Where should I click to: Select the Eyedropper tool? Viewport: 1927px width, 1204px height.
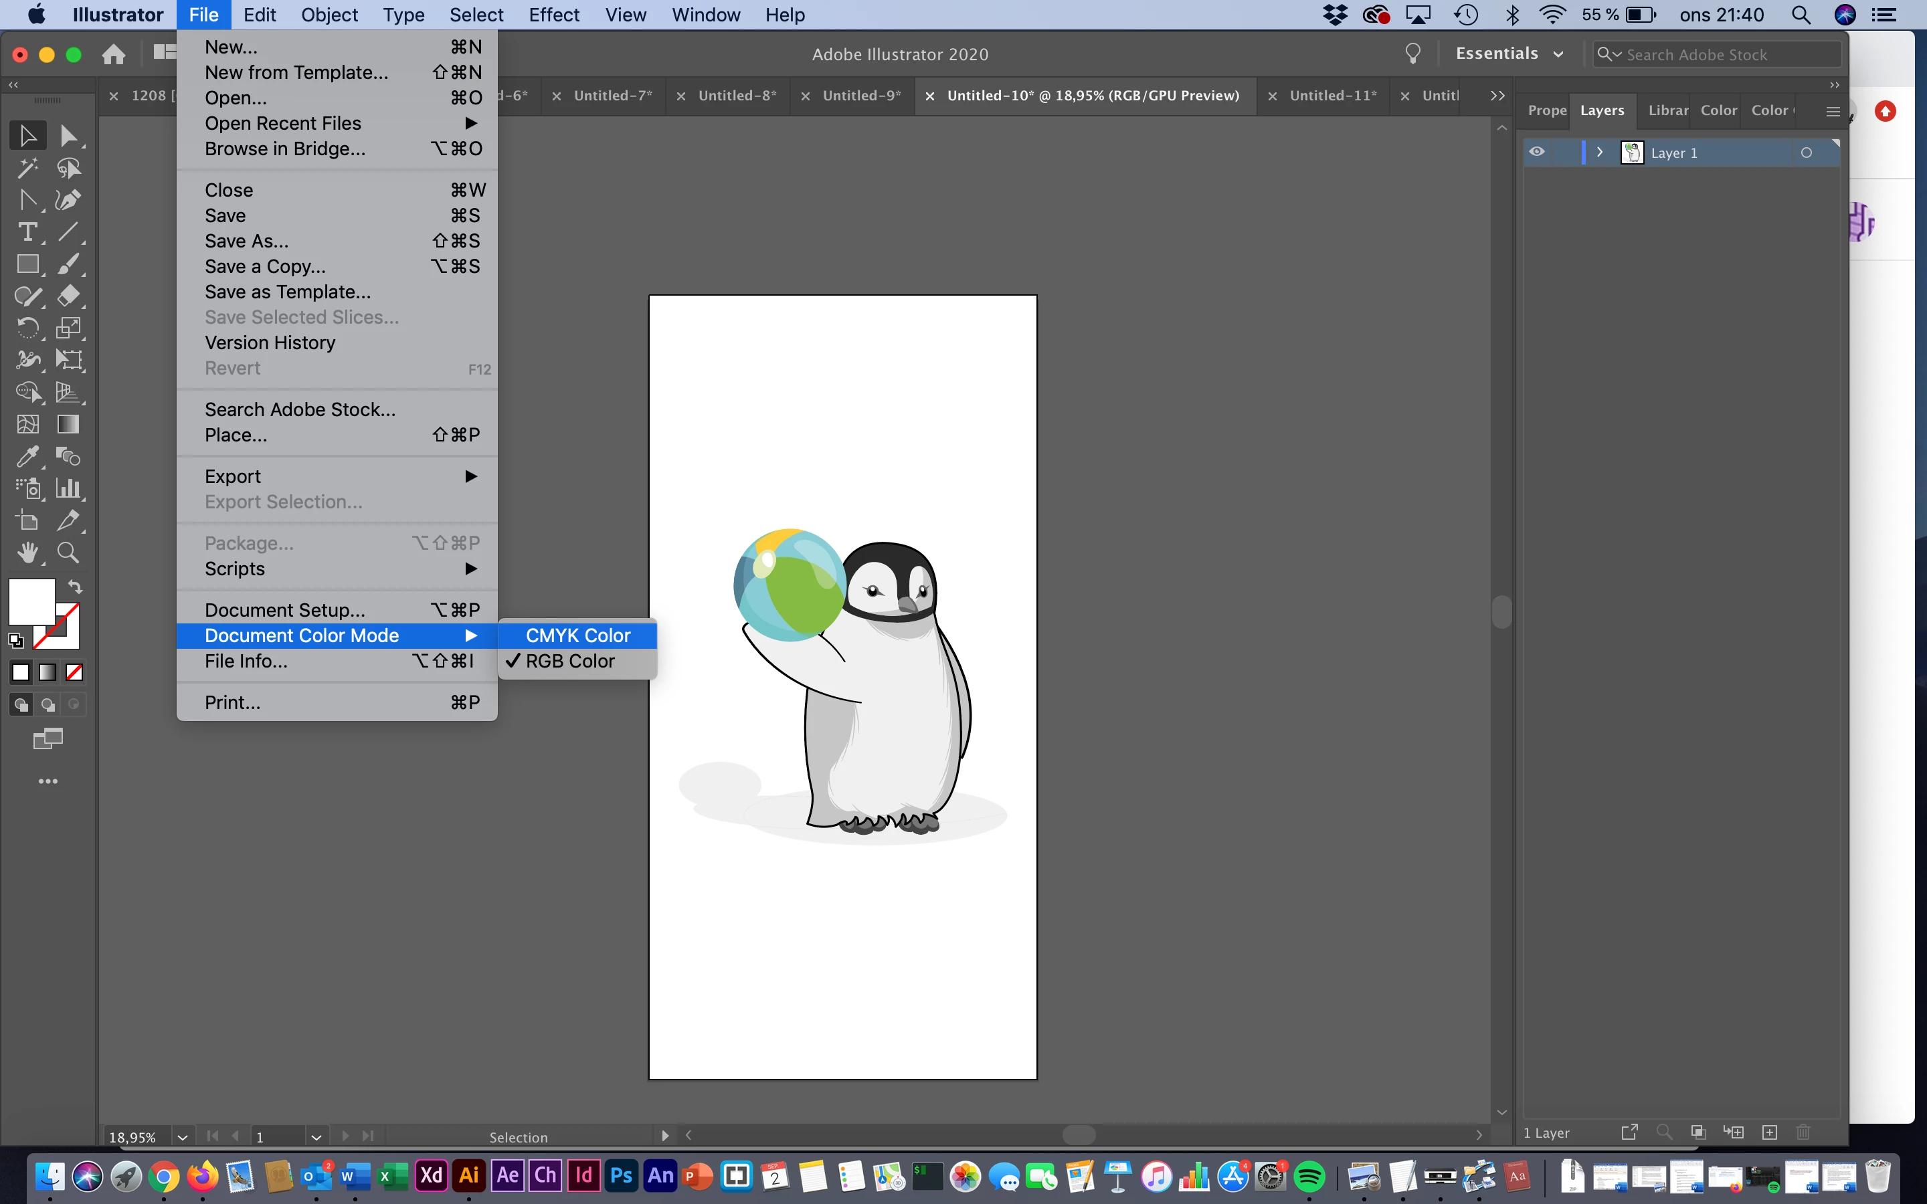click(x=27, y=456)
